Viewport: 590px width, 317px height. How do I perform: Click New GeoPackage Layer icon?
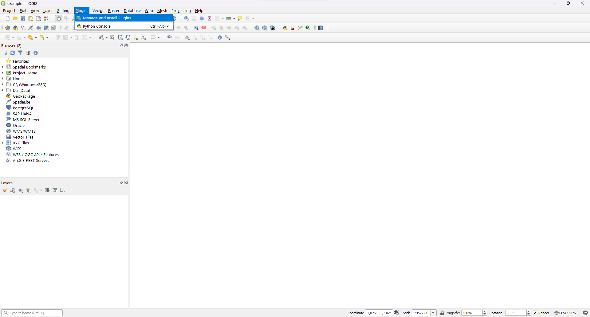[15, 28]
